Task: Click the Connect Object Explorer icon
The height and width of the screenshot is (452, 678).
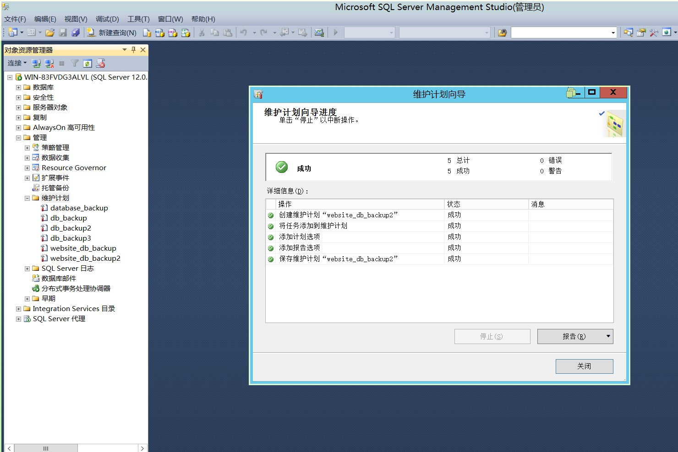Action: tap(36, 63)
